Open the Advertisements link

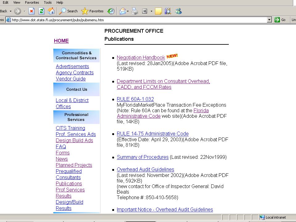click(x=72, y=67)
